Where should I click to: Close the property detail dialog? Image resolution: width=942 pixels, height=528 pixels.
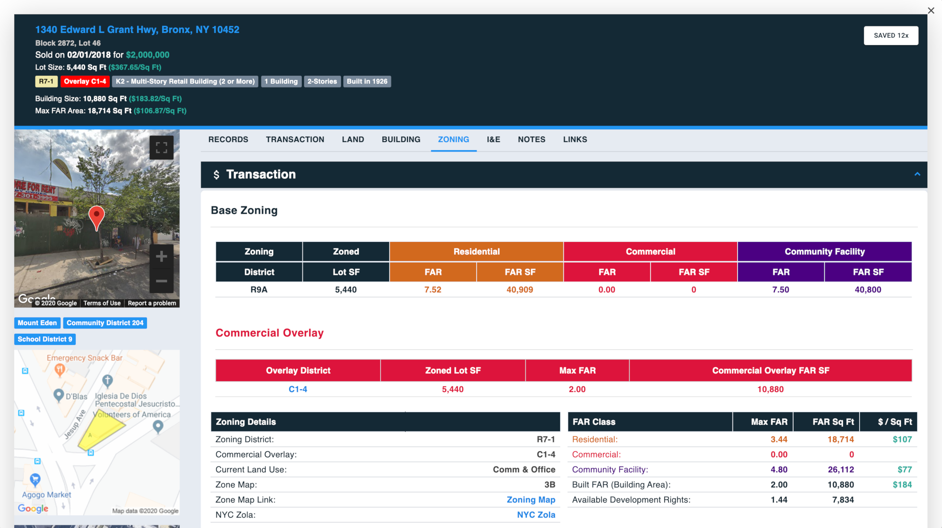(931, 10)
